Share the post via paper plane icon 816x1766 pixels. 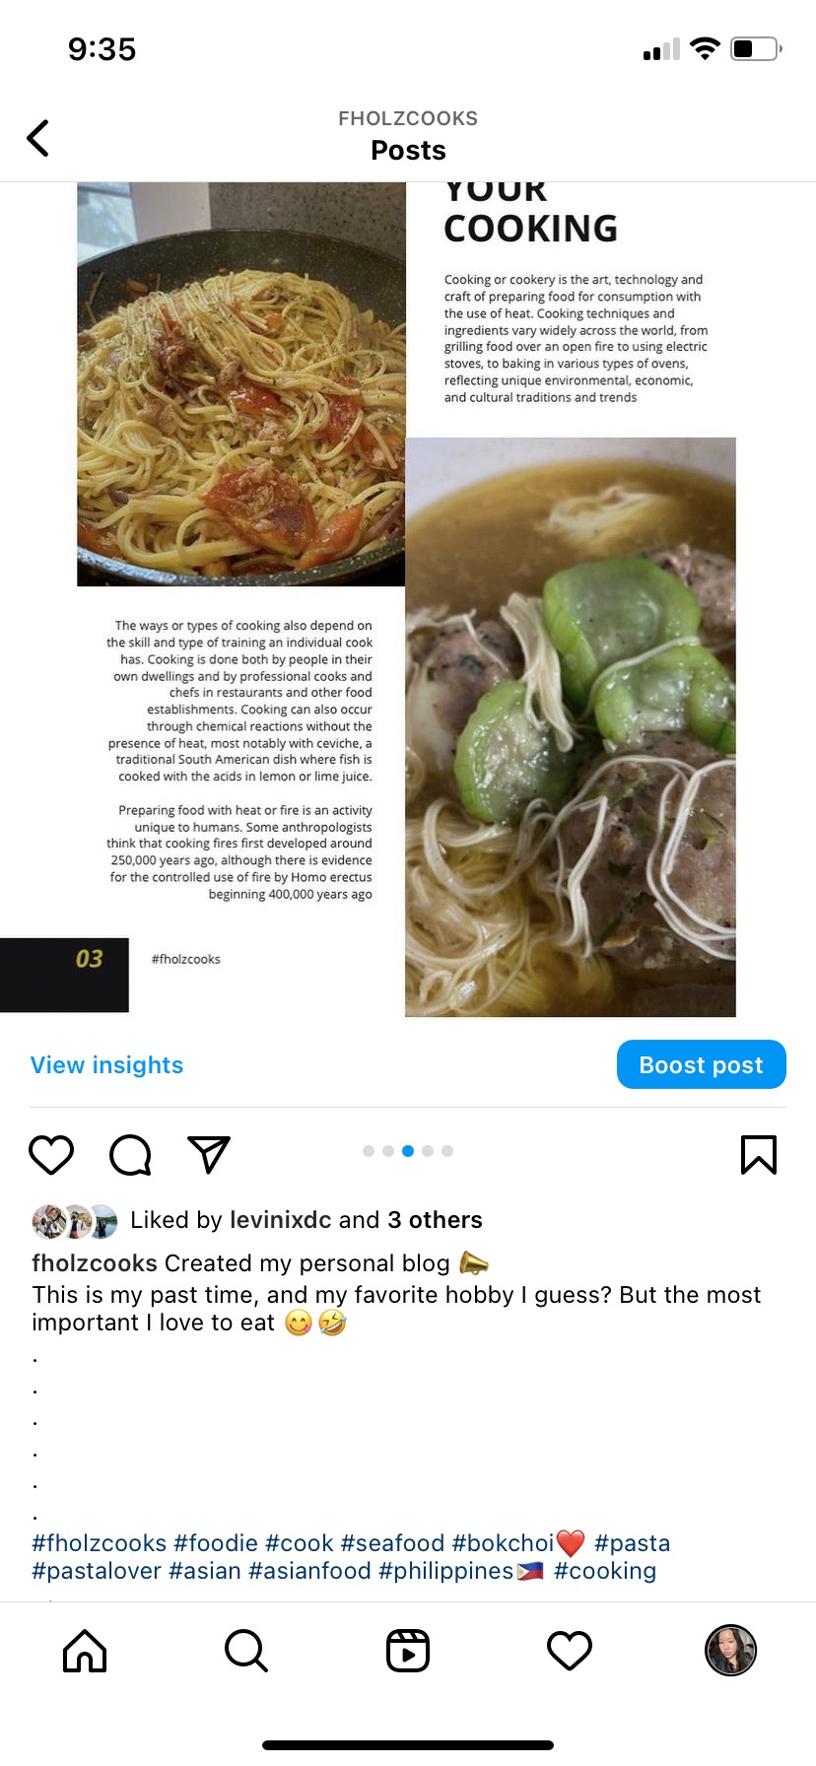pyautogui.click(x=209, y=1154)
